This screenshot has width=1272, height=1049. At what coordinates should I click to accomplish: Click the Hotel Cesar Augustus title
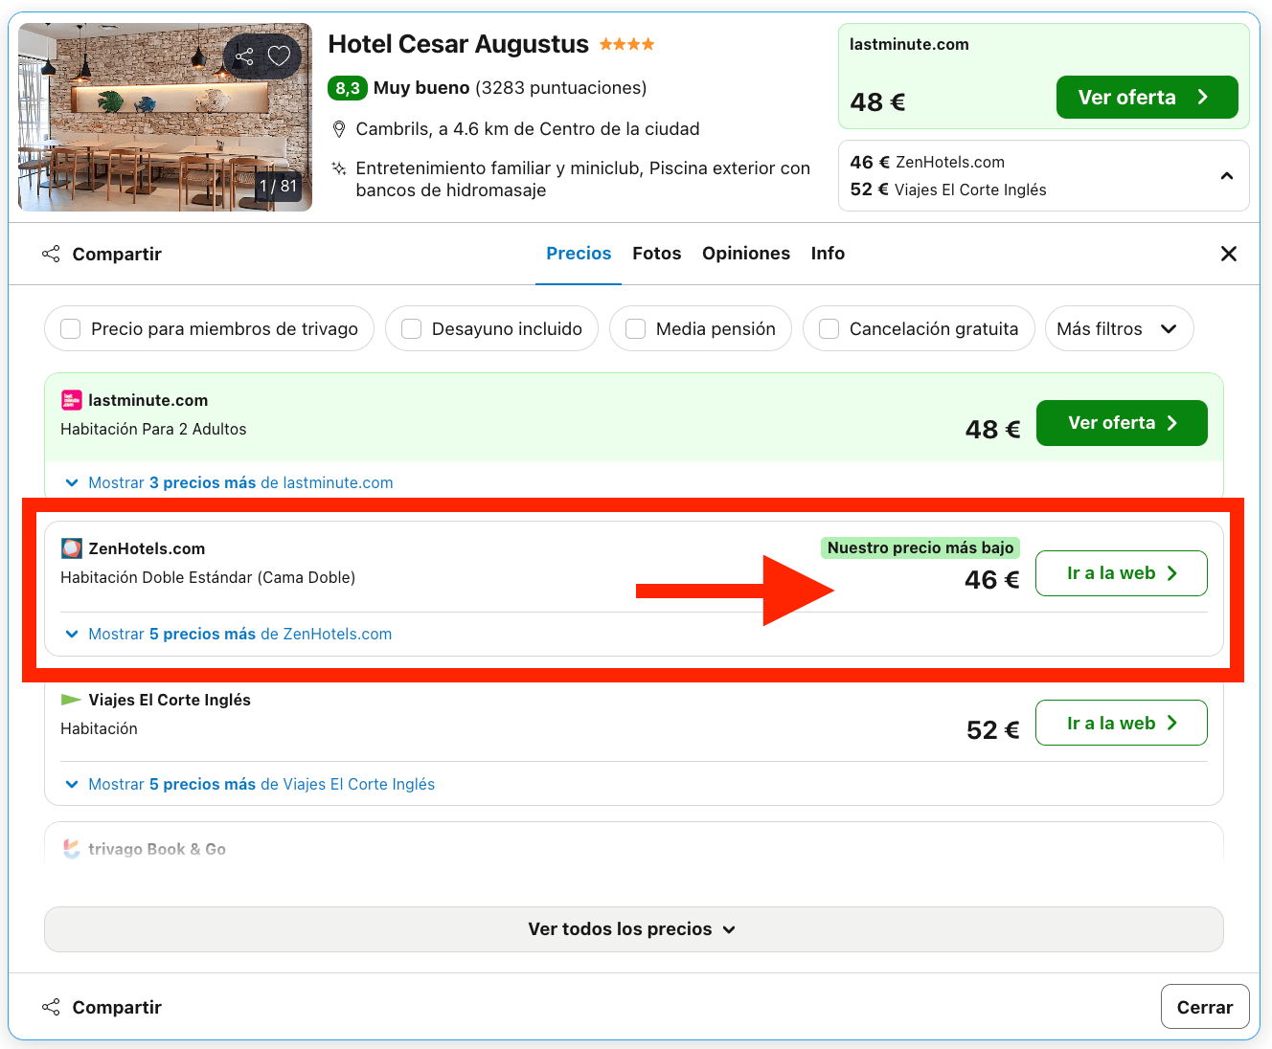coord(459,44)
